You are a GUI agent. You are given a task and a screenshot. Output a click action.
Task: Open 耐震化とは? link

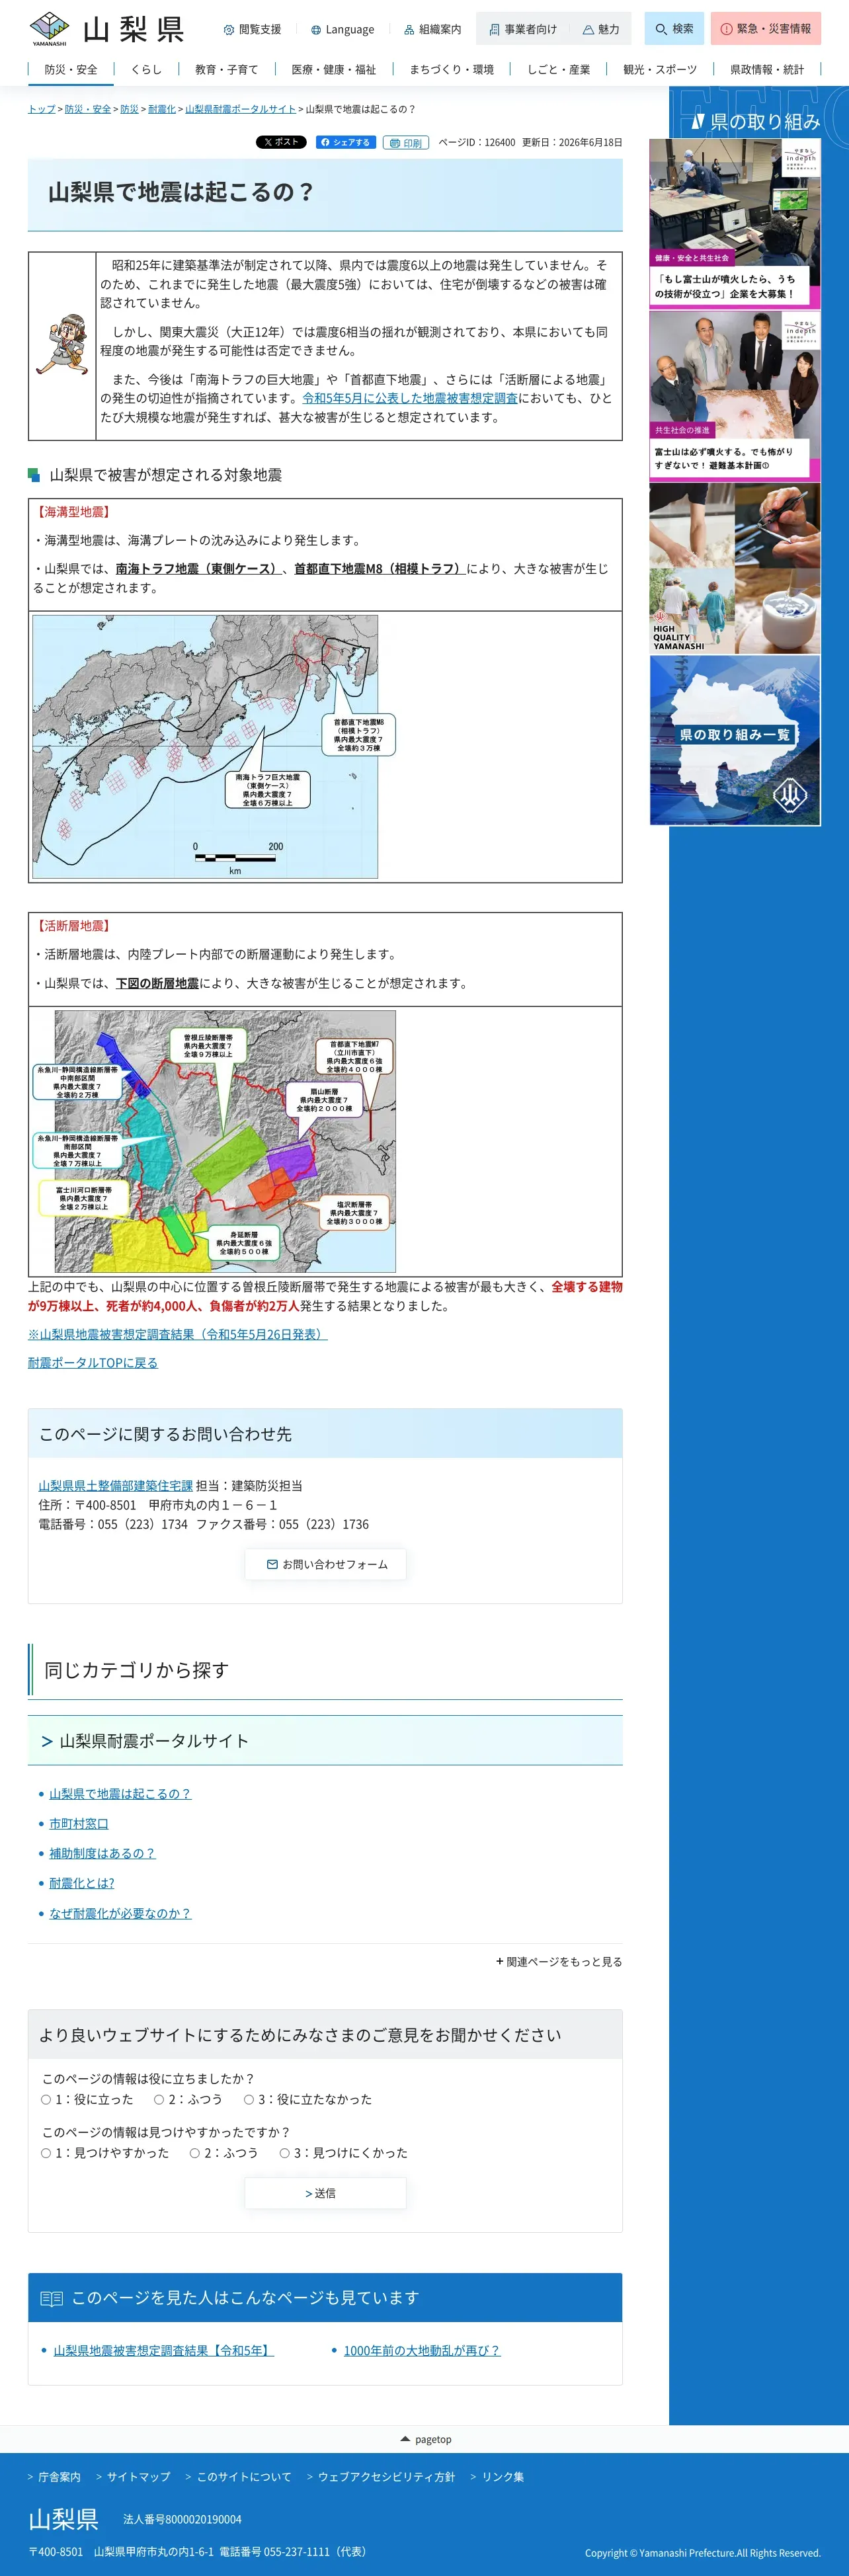coord(82,1883)
